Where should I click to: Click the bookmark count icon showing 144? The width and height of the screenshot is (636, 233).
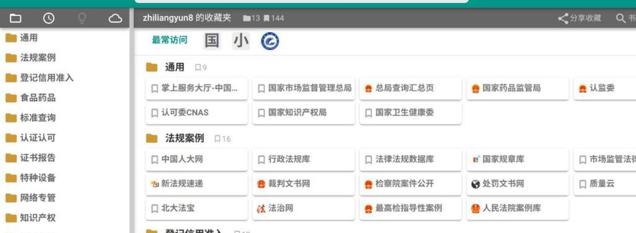267,18
